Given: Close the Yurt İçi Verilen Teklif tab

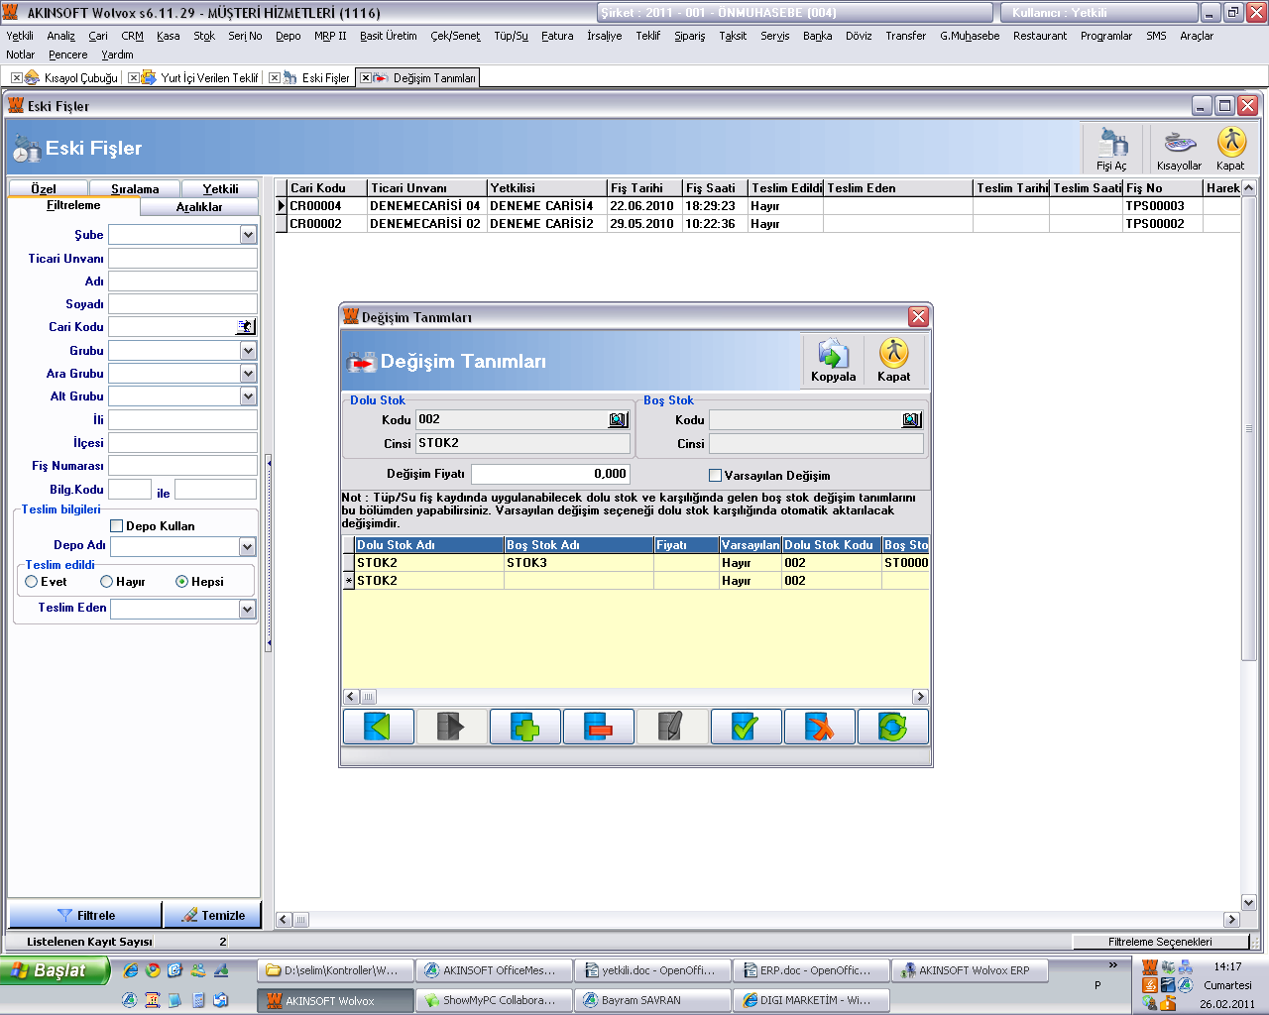Looking at the screenshot, I should 133,77.
